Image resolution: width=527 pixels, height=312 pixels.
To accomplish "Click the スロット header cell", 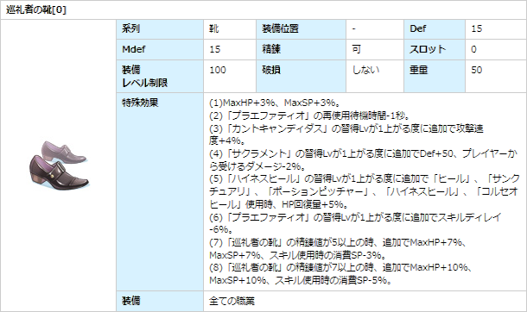I will pyautogui.click(x=435, y=49).
